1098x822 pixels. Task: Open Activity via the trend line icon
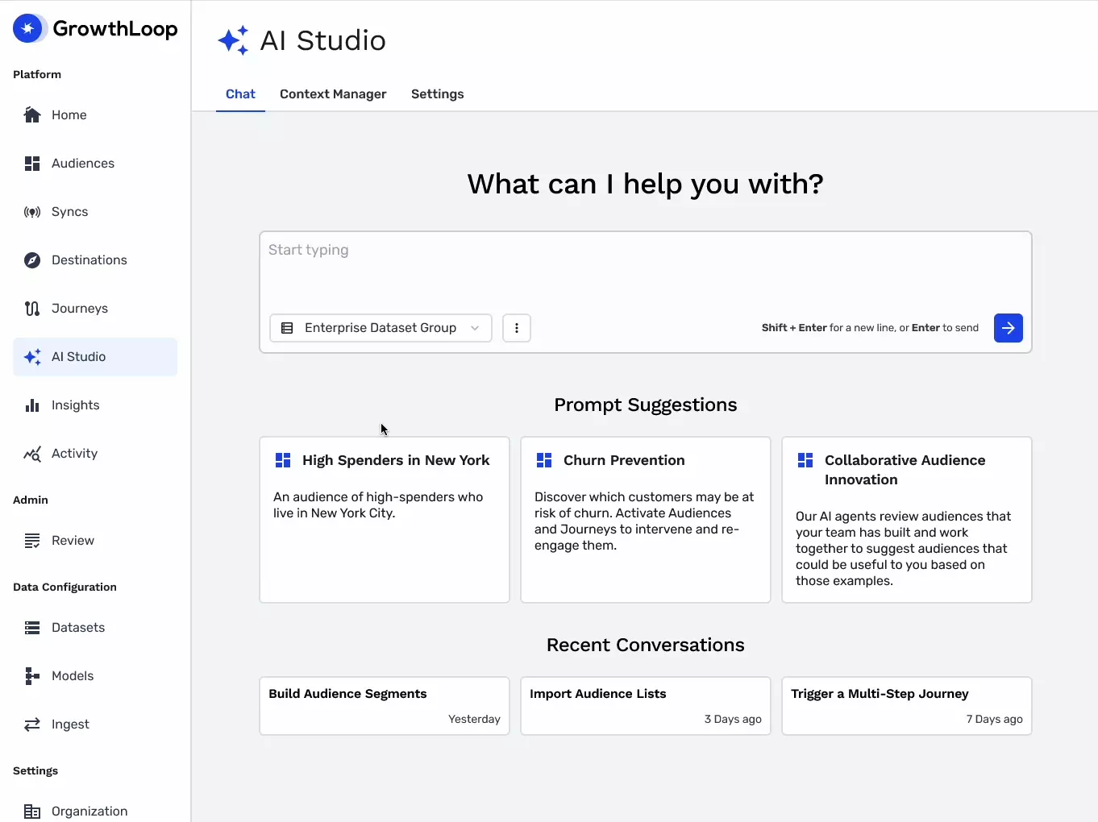click(32, 454)
